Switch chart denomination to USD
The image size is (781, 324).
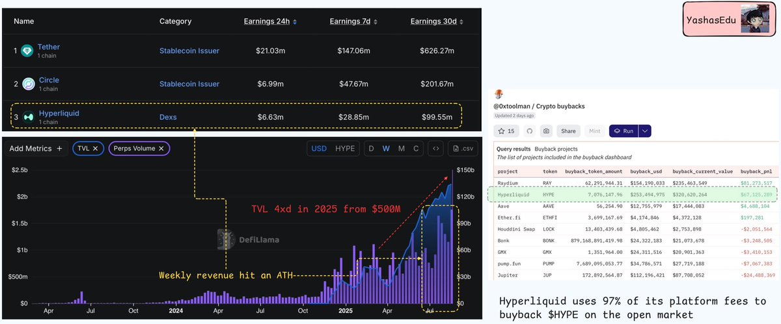319,149
